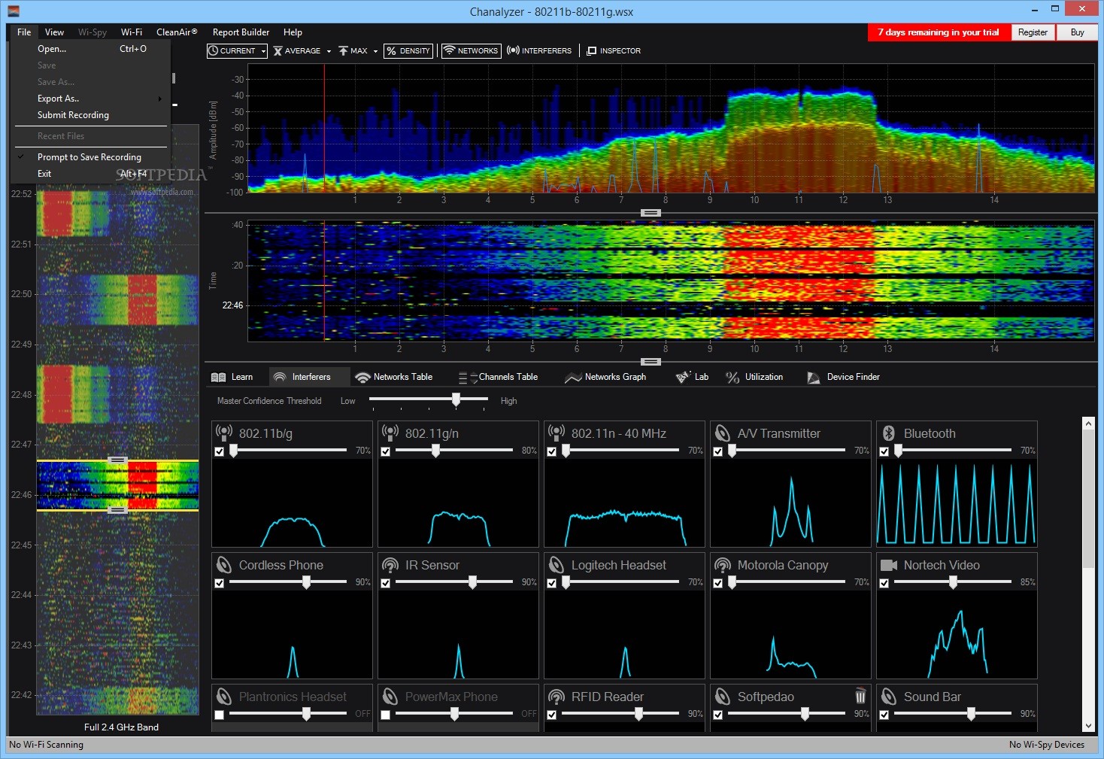The height and width of the screenshot is (759, 1104).
Task: Enable the PowerMax Phone checkbox
Action: pyautogui.click(x=385, y=715)
